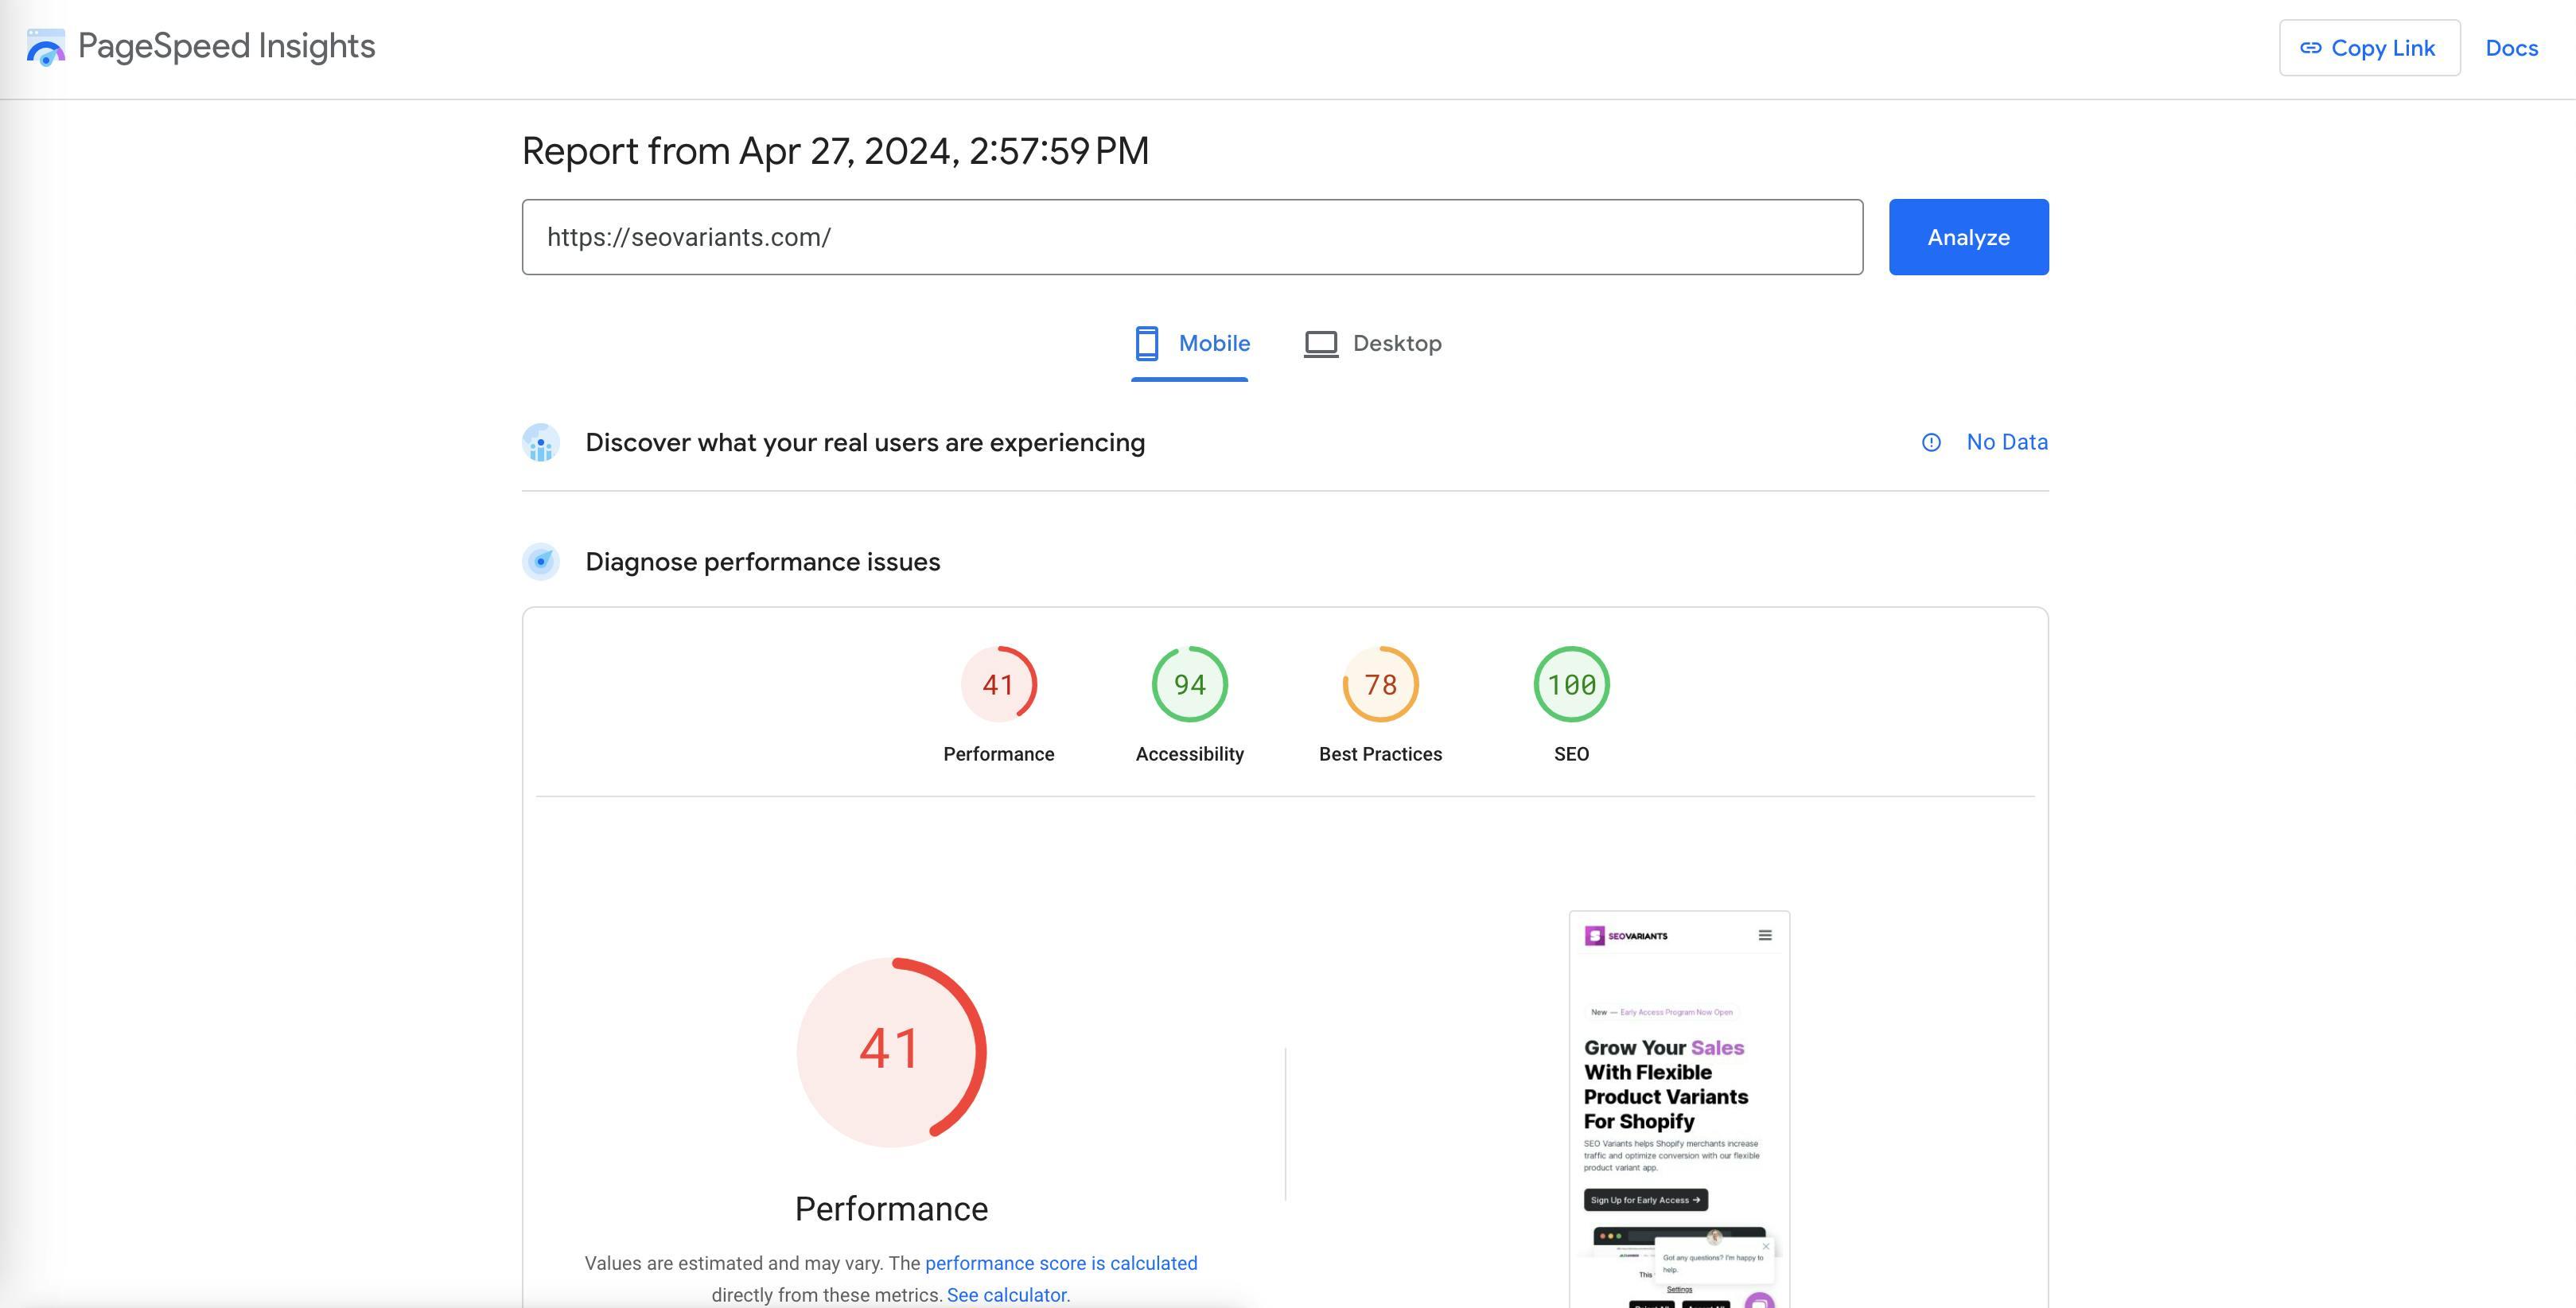Click the URL input field
Screen dimensions: 2576x1308
pyautogui.click(x=1192, y=237)
